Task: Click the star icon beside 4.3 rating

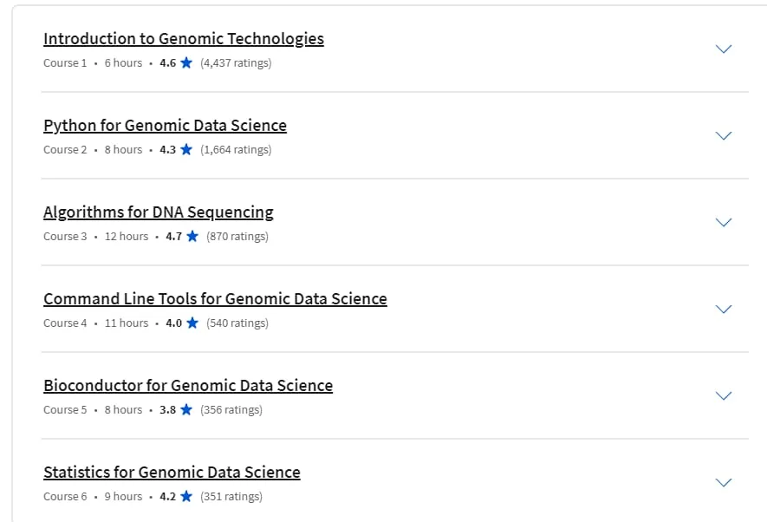Action: [186, 149]
